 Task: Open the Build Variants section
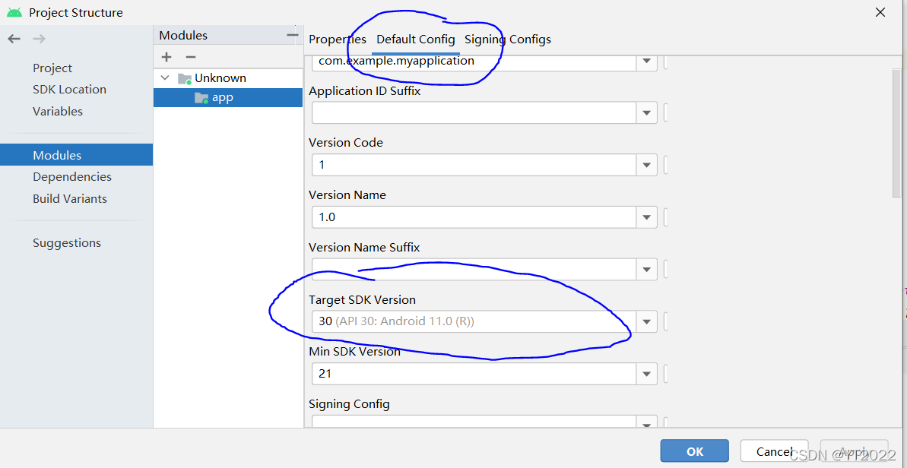click(70, 199)
